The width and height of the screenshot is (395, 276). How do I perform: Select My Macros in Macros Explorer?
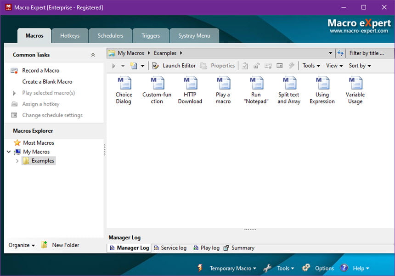coord(36,152)
